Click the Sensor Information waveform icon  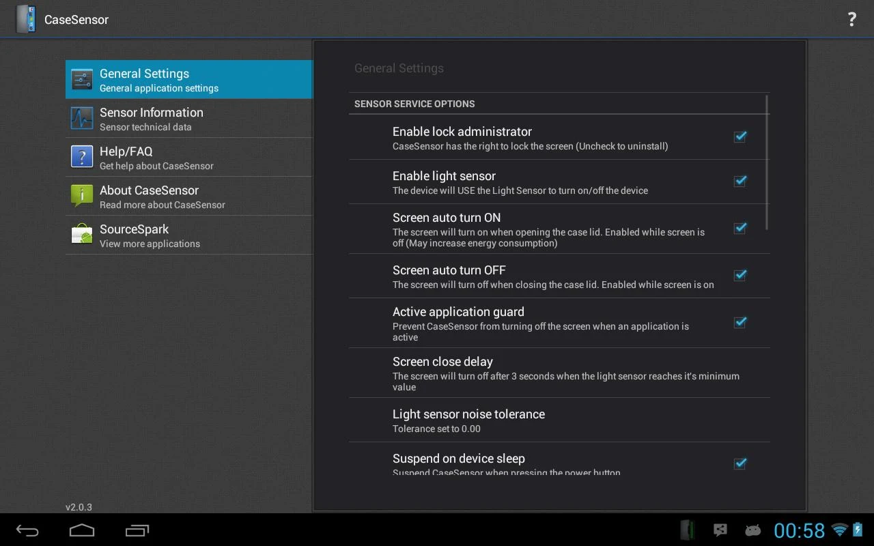coord(82,118)
